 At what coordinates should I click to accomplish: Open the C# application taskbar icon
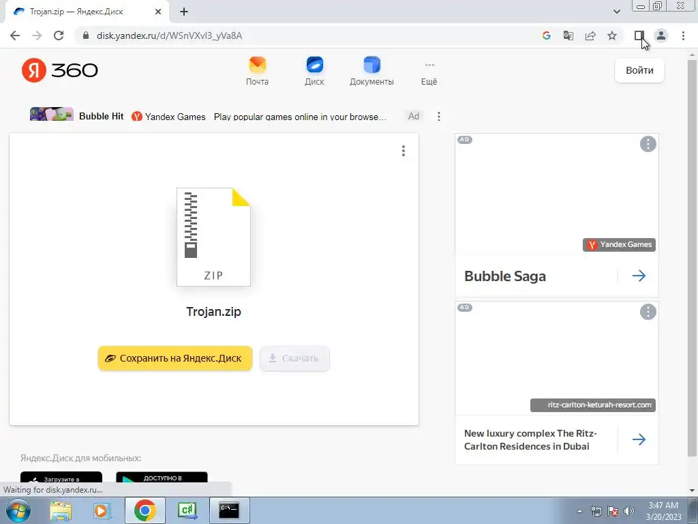(x=187, y=510)
